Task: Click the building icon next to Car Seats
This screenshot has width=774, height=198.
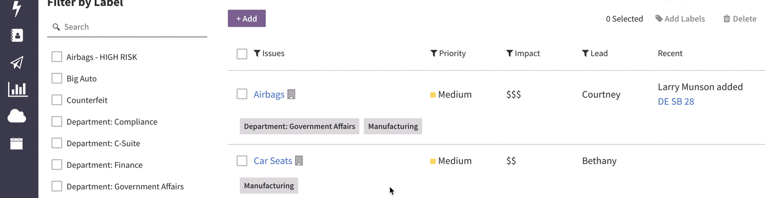Action: tap(299, 161)
